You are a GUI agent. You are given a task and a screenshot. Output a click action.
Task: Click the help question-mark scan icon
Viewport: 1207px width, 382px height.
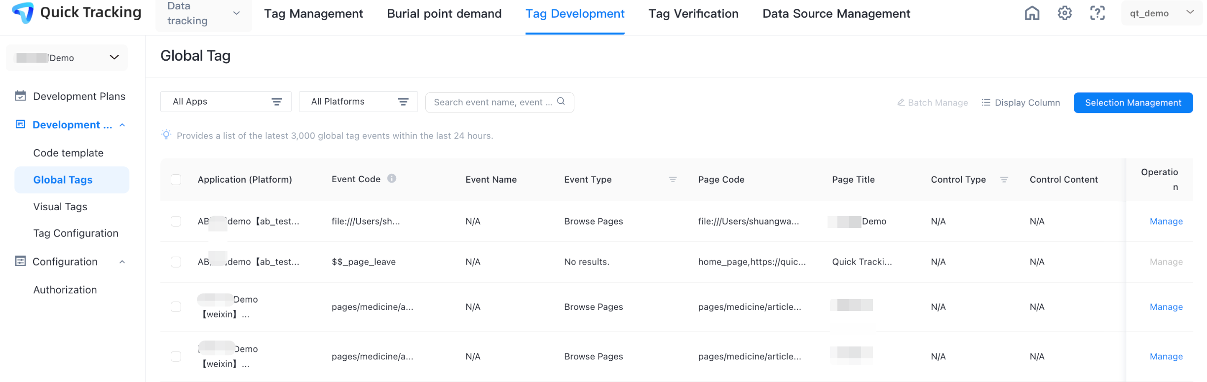click(x=1097, y=13)
